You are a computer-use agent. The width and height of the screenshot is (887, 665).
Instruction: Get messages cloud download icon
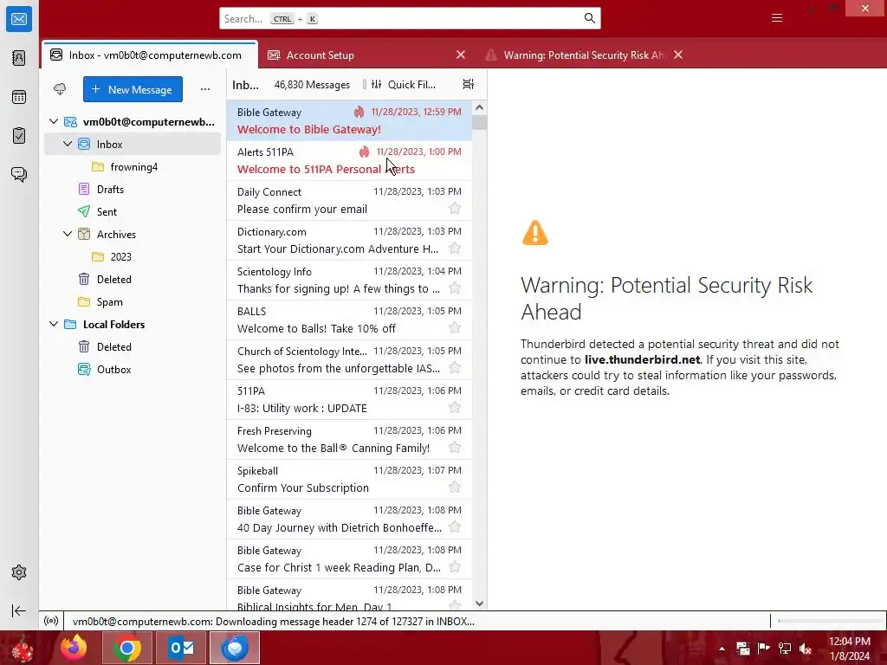[x=60, y=89]
